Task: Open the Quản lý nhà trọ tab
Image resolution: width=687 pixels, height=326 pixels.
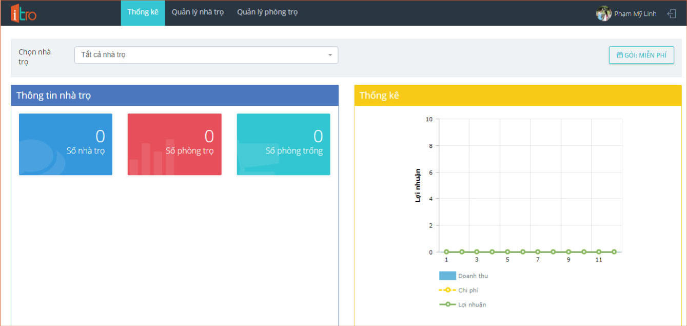Action: 198,12
